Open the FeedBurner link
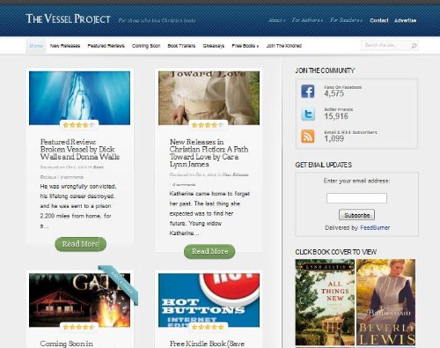The height and width of the screenshot is (348, 440). tap(375, 227)
